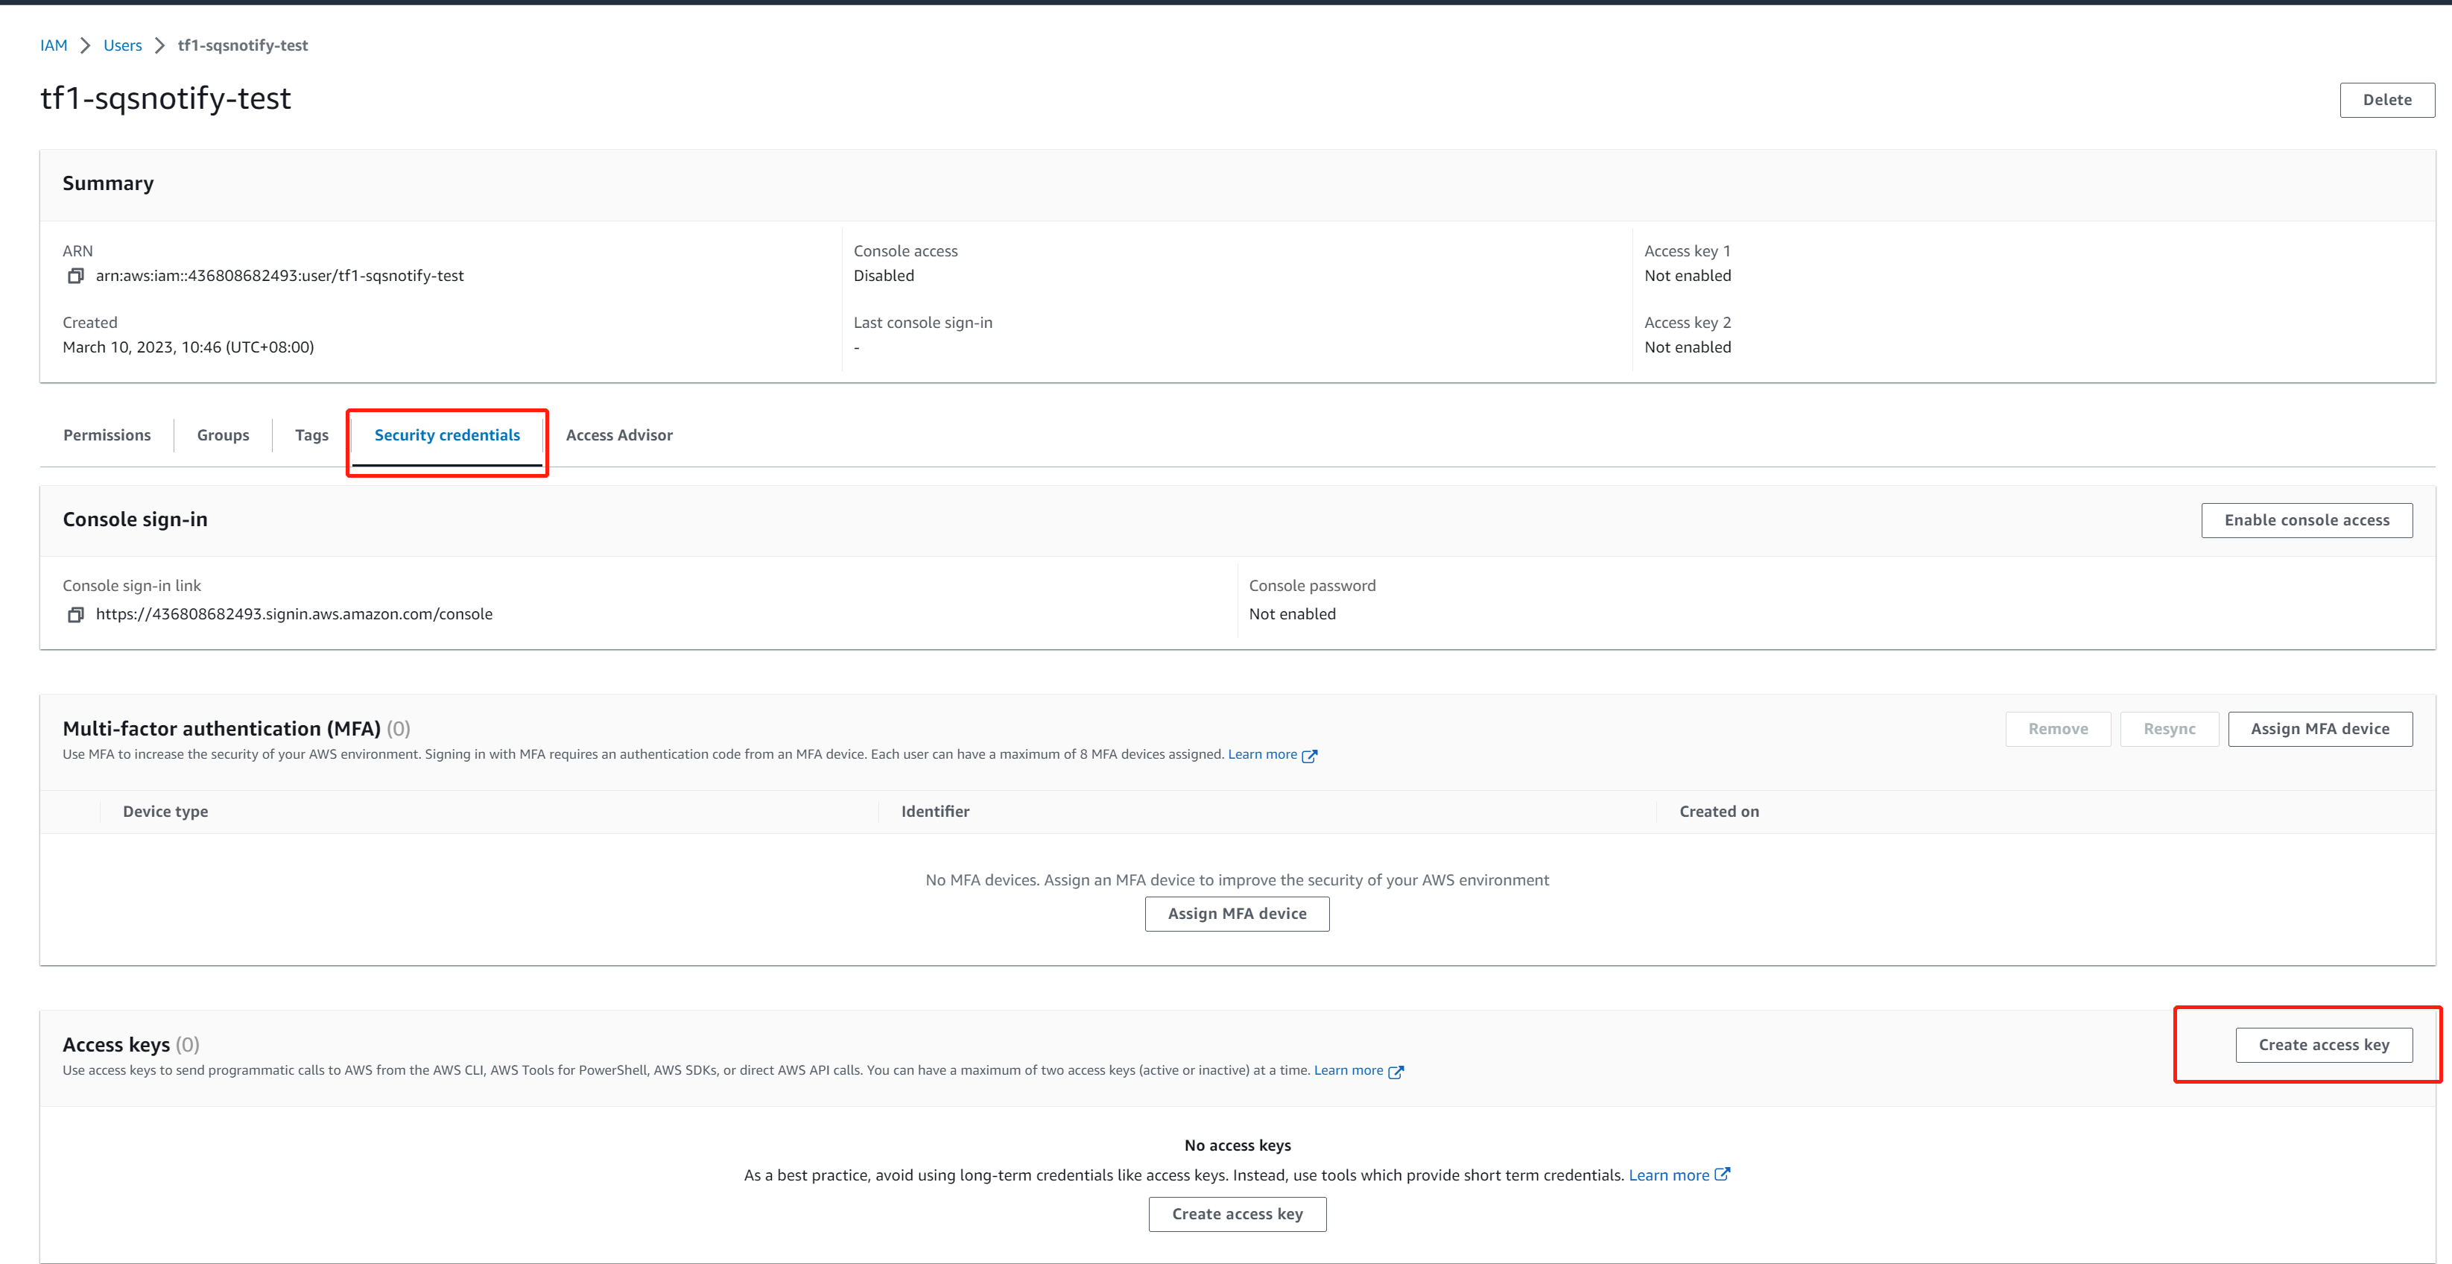Image resolution: width=2452 pixels, height=1264 pixels.
Task: Select the Tags tab
Action: pos(311,435)
